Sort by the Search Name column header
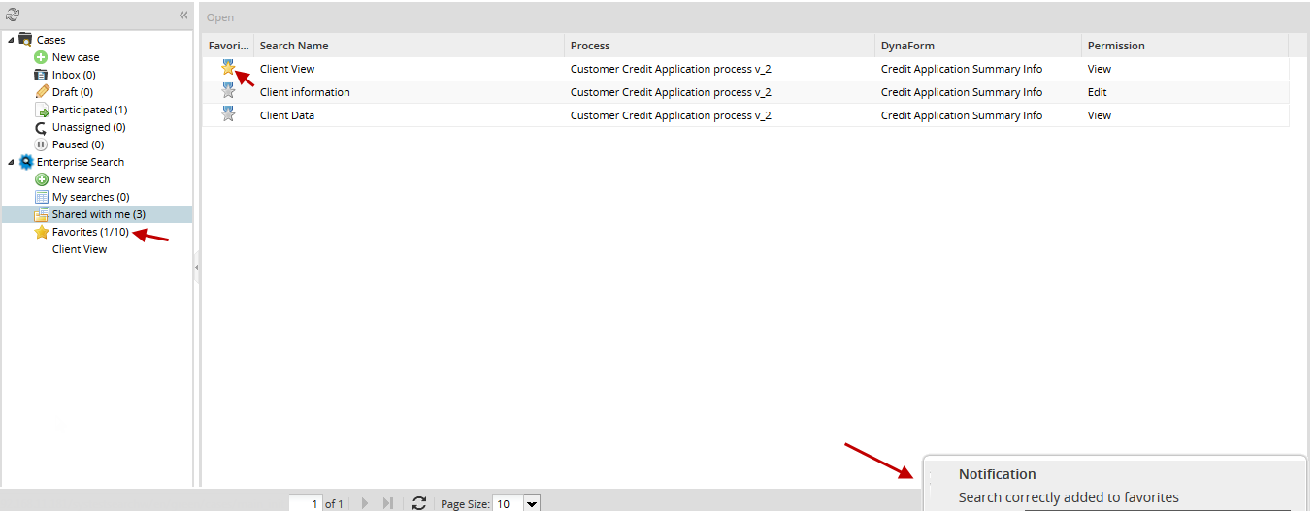Image resolution: width=1316 pixels, height=511 pixels. (294, 46)
